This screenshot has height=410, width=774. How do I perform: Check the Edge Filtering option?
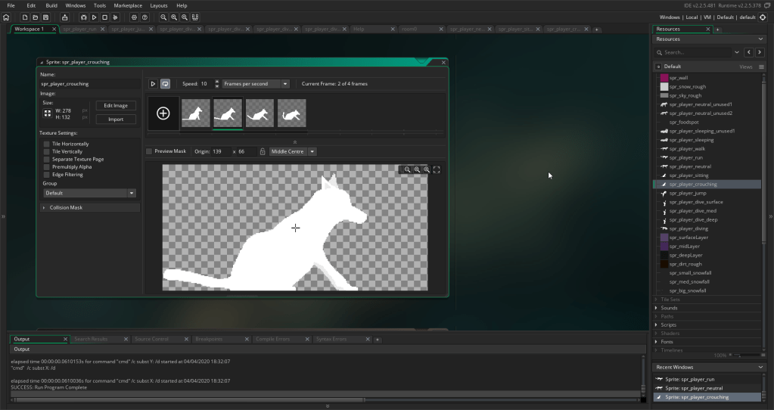click(47, 175)
